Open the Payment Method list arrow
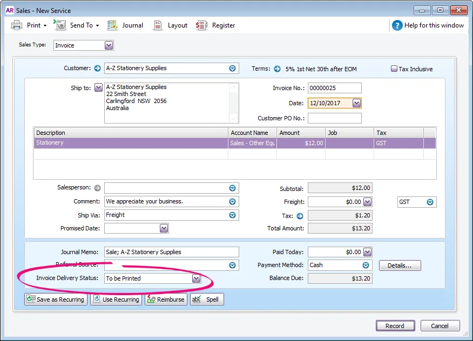 [x=366, y=265]
